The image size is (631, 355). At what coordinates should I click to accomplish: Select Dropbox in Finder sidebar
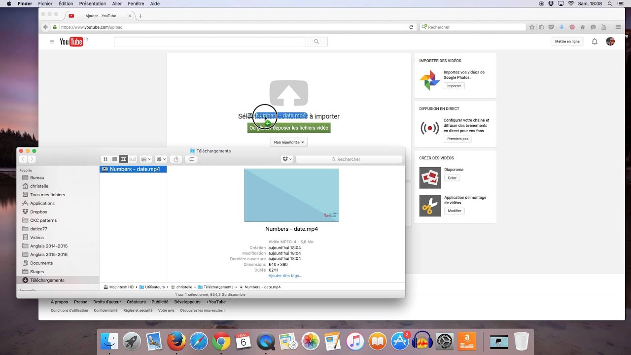tap(38, 212)
